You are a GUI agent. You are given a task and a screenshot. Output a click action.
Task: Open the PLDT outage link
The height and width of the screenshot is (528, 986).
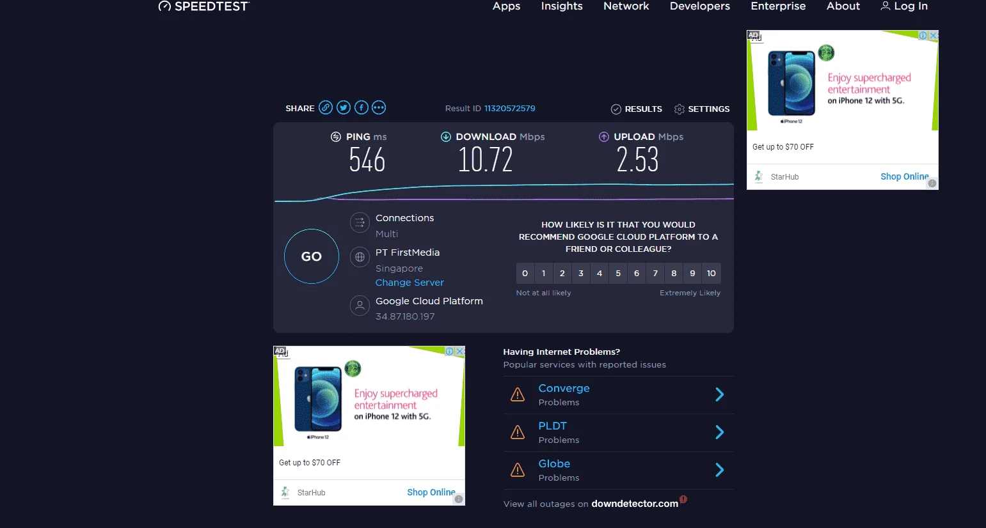coord(553,426)
